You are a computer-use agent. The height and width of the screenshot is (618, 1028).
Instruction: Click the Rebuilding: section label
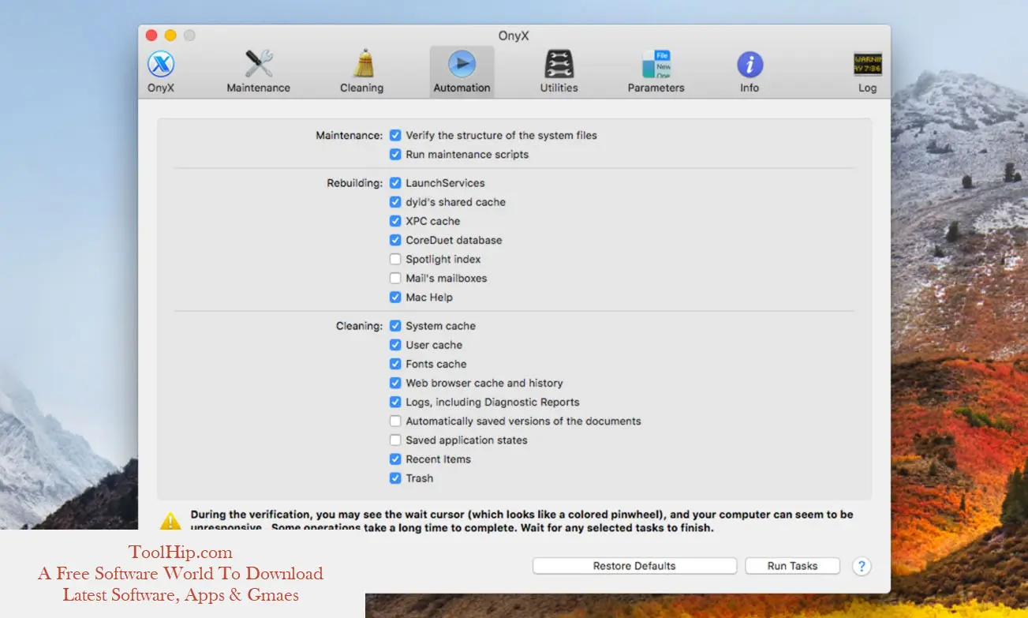(354, 183)
